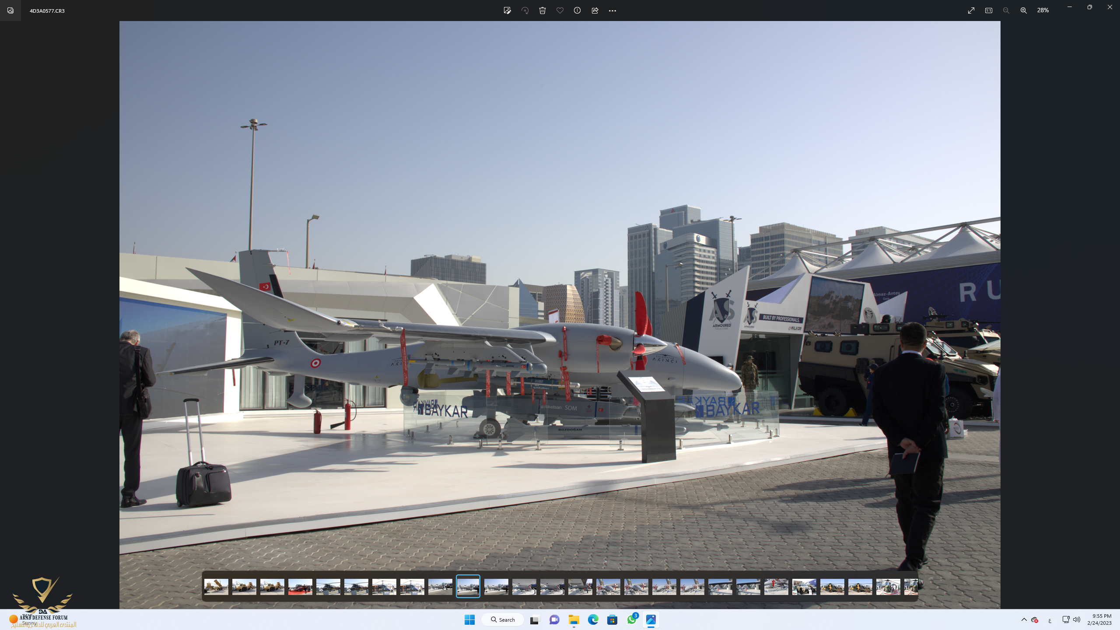Open the Edit image tool

click(x=507, y=10)
